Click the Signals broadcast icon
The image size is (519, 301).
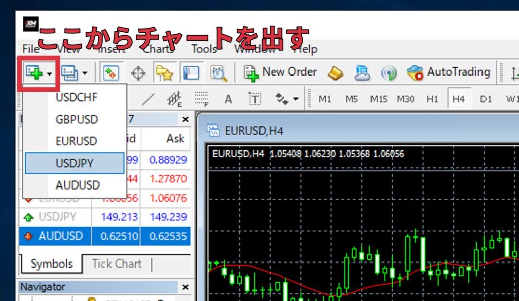[x=389, y=73]
